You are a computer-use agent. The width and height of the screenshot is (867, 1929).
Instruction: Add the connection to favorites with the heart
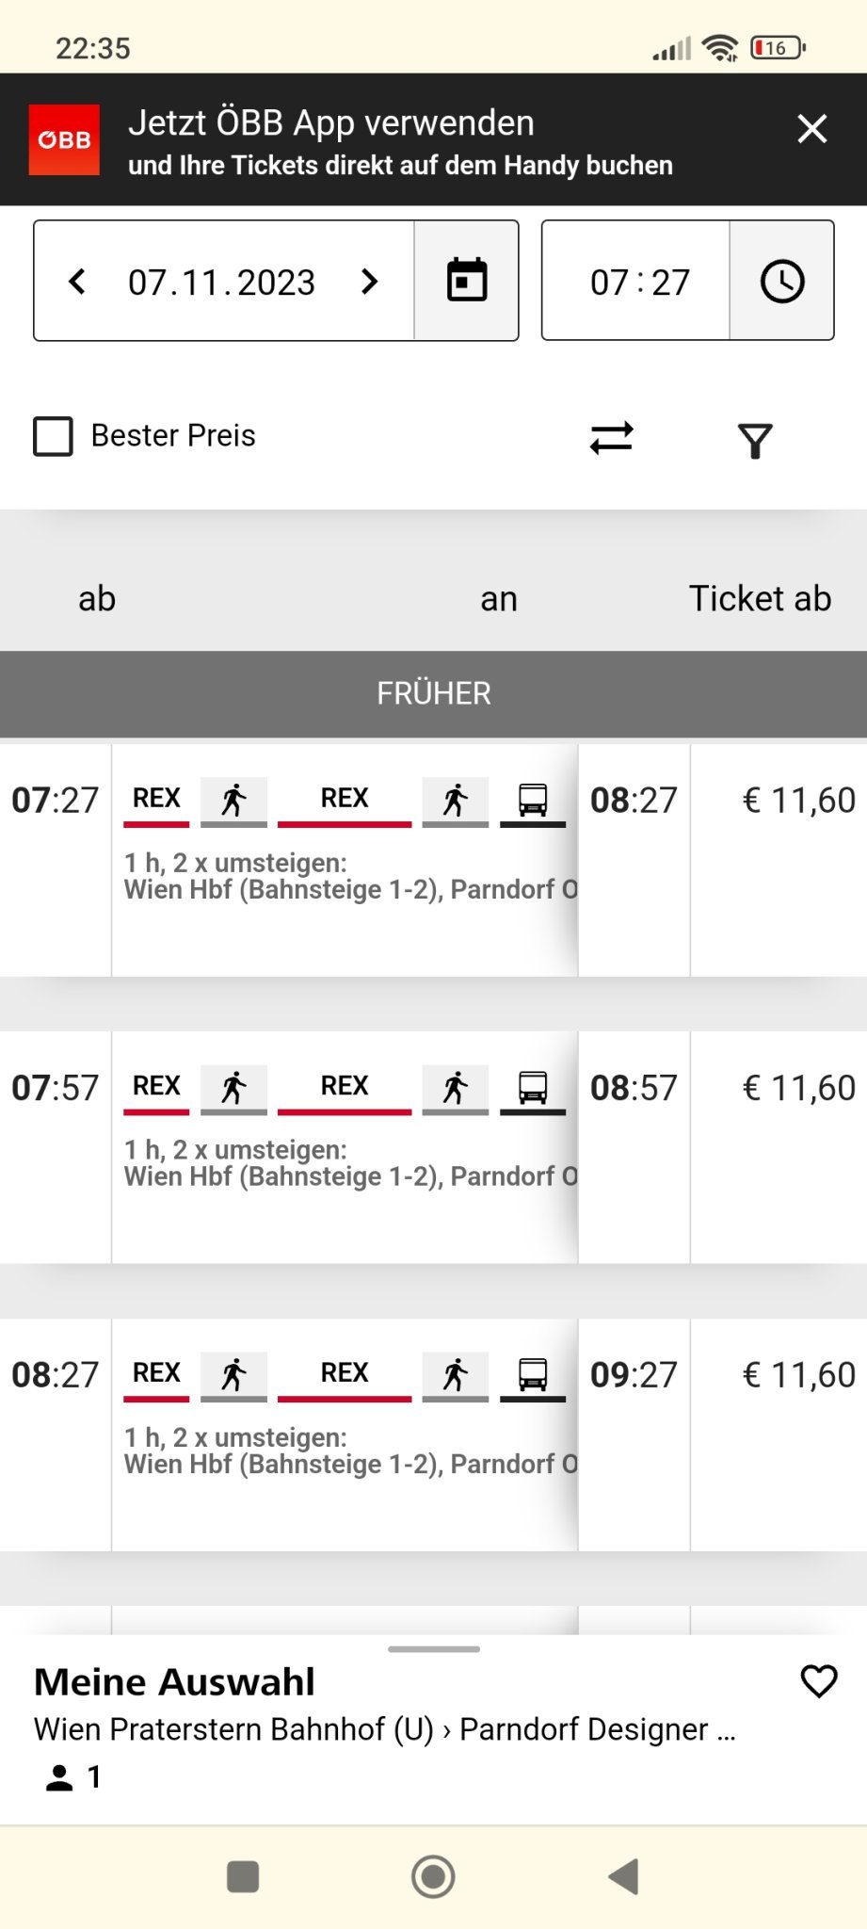818,1681
